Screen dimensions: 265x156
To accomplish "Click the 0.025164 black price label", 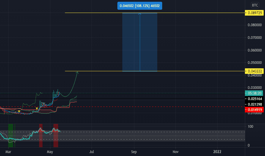I will (x=254, y=99).
